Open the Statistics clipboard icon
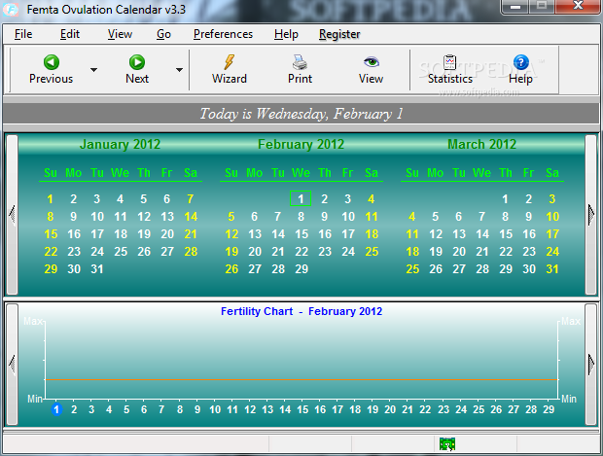The width and height of the screenshot is (603, 456). pyautogui.click(x=450, y=62)
